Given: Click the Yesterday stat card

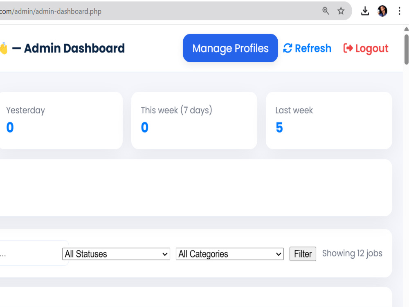Looking at the screenshot, I should [x=61, y=120].
